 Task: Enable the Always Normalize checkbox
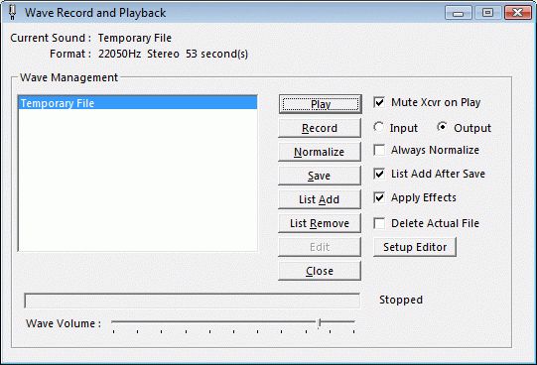point(379,150)
